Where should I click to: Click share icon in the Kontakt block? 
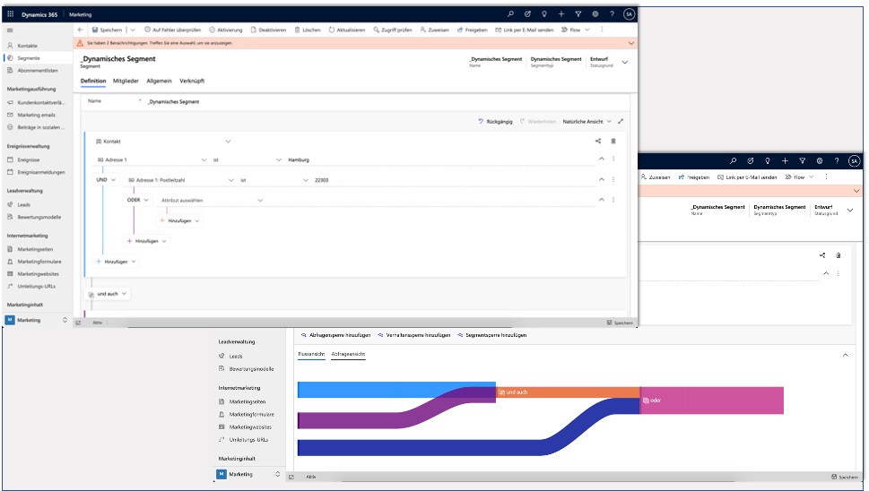pos(598,141)
